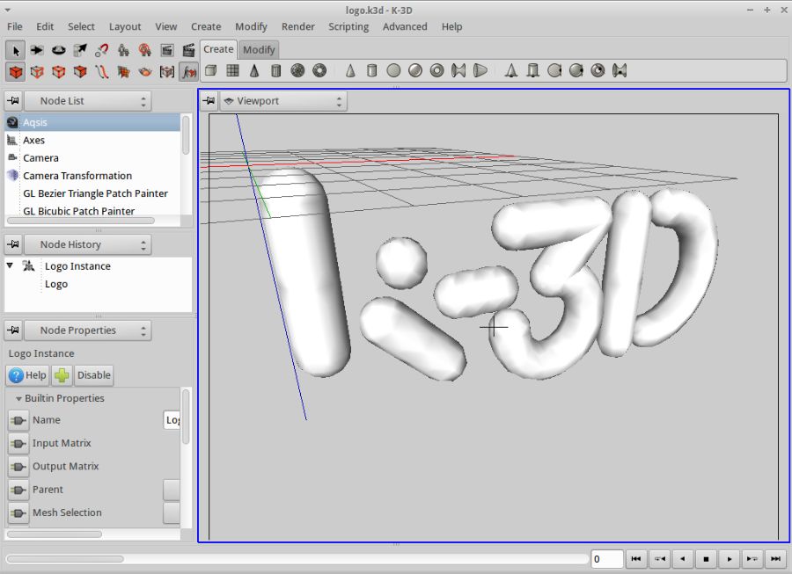The height and width of the screenshot is (574, 792).
Task: Create a cone primitive
Action: [x=253, y=71]
